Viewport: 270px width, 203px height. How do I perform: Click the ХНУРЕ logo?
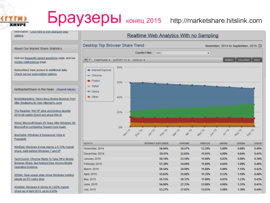point(14,21)
